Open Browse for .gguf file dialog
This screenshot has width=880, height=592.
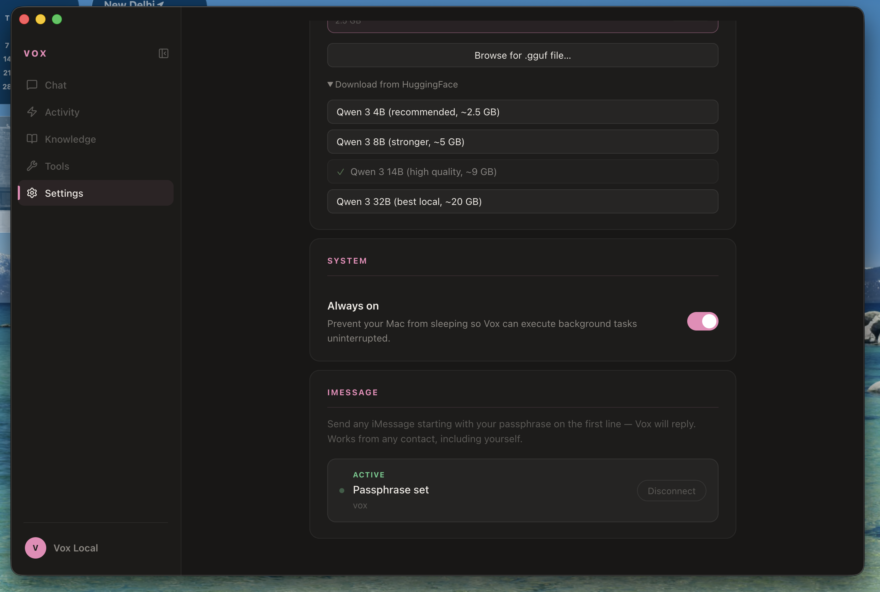(522, 55)
